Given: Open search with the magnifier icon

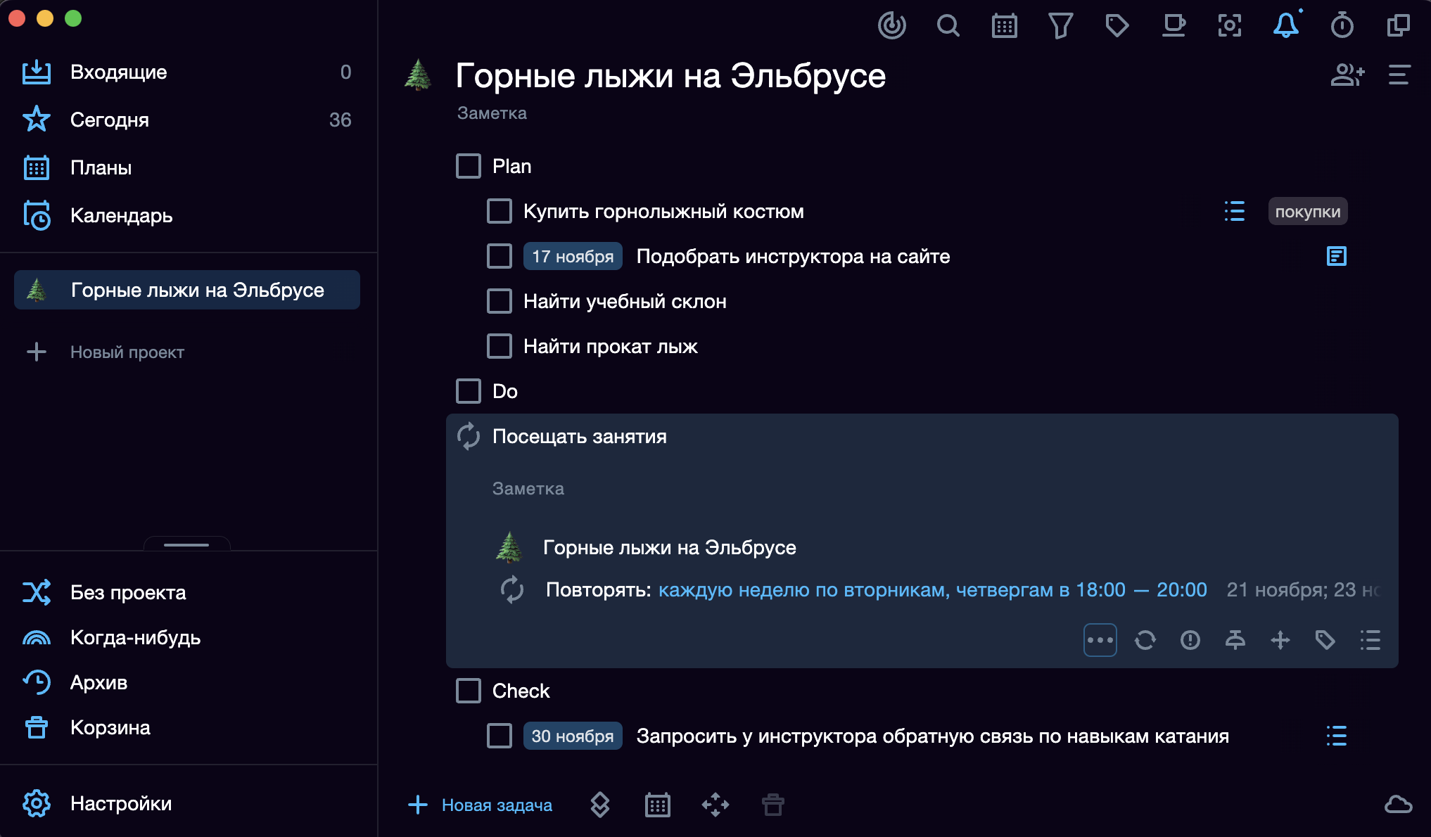Looking at the screenshot, I should (x=948, y=26).
